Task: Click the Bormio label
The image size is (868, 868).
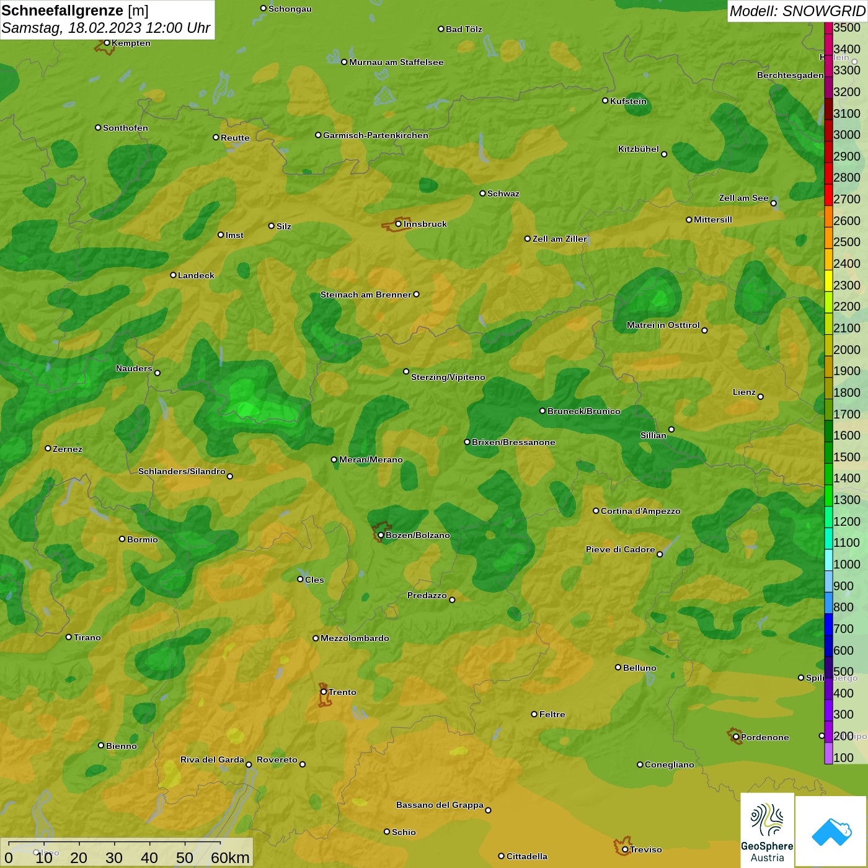Action: (143, 539)
